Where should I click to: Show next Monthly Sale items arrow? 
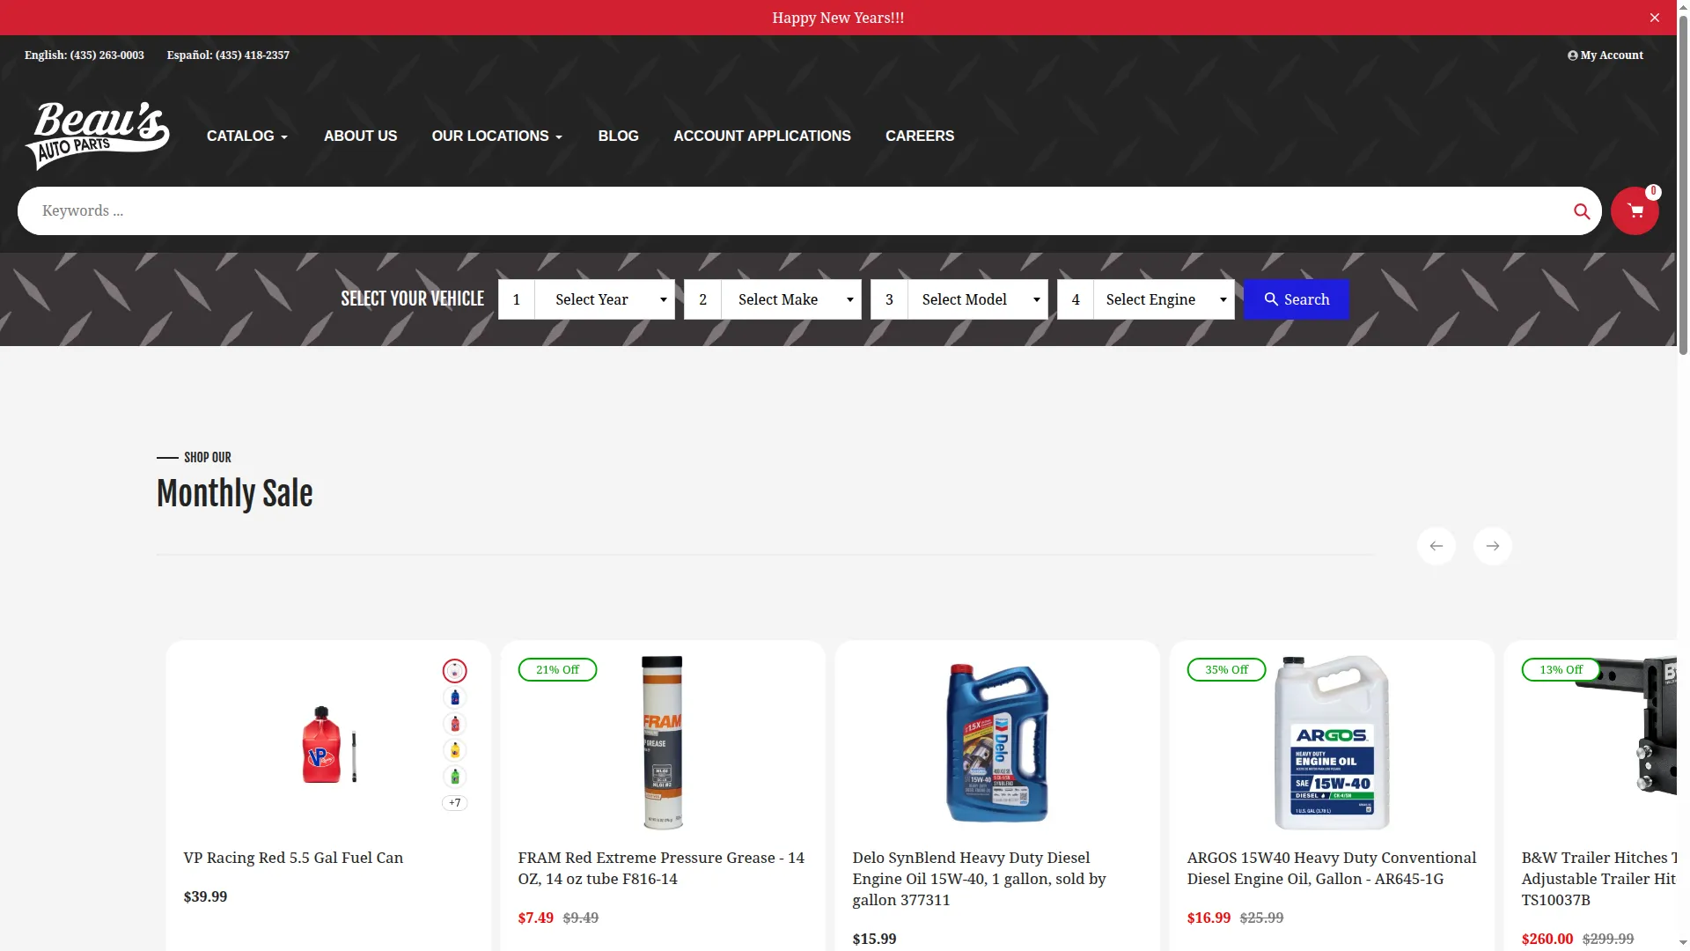pos(1493,546)
